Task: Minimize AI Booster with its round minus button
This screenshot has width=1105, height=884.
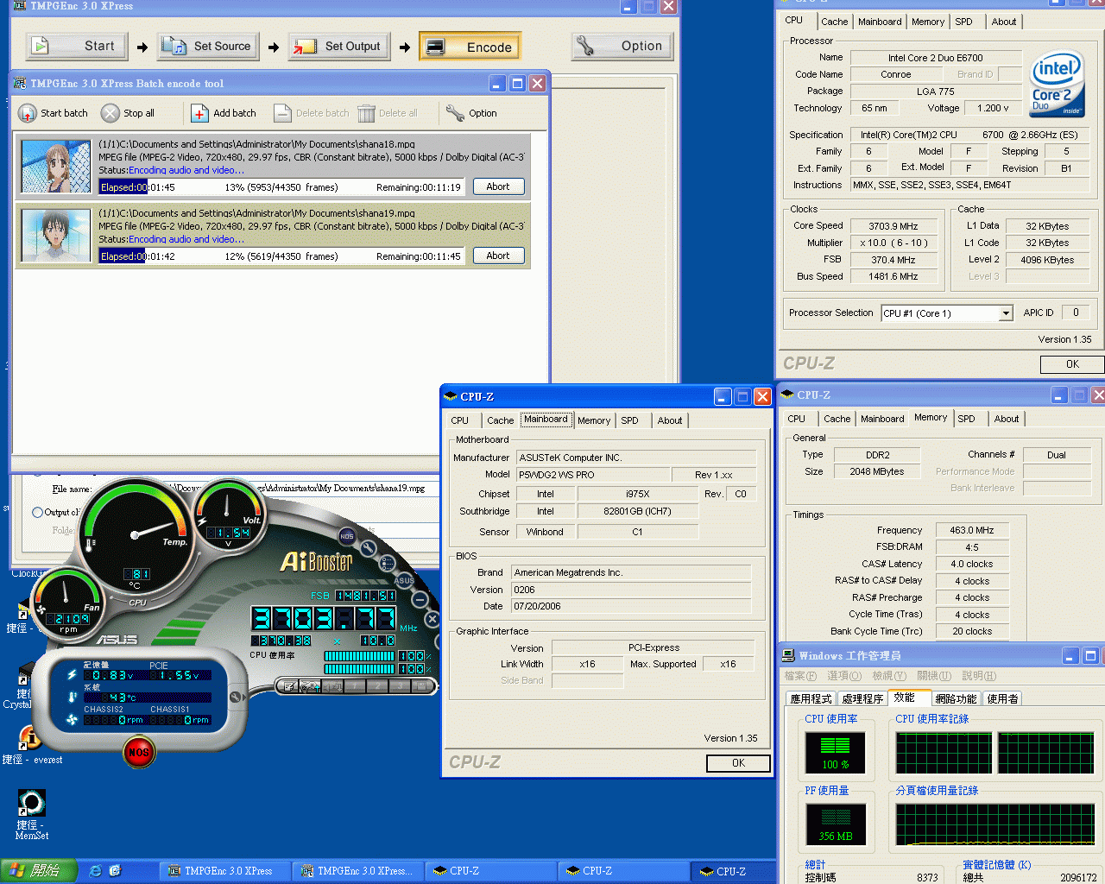Action: (420, 599)
